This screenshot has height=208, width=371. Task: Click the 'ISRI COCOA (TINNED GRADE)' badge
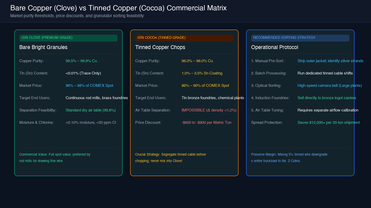point(184,38)
